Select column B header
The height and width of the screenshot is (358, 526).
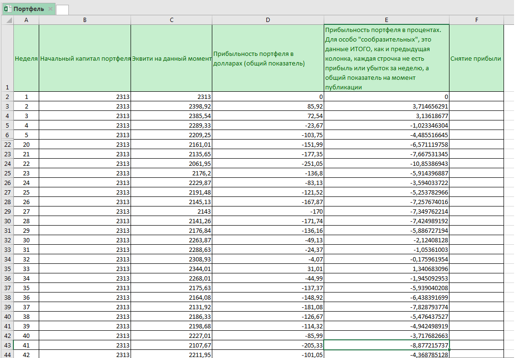(x=85, y=20)
